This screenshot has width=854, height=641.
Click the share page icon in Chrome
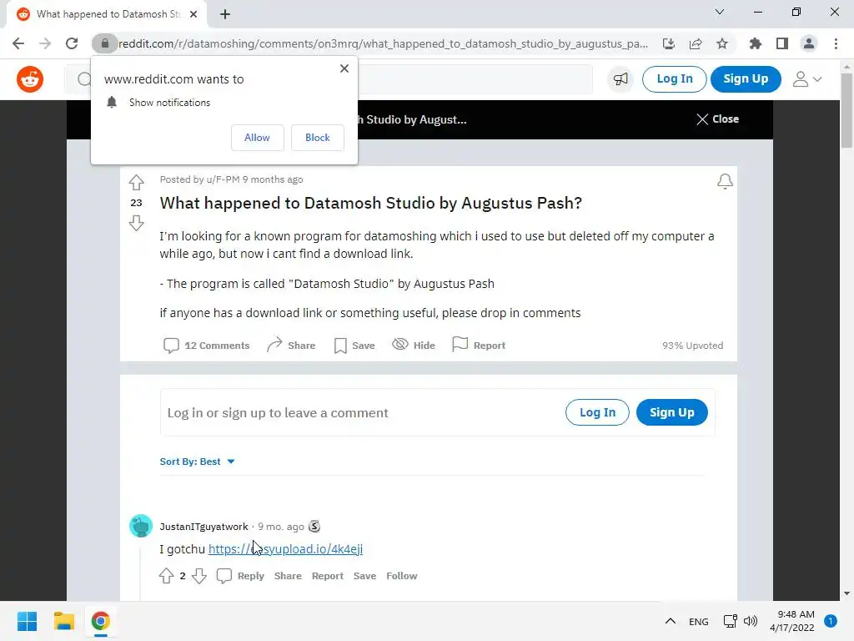[696, 43]
